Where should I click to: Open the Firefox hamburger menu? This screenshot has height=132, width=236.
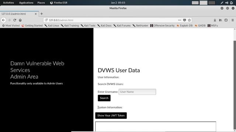pyautogui.click(x=233, y=20)
